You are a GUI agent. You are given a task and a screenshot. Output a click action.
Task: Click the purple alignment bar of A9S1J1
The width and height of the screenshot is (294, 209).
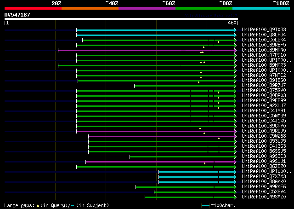point(160,162)
